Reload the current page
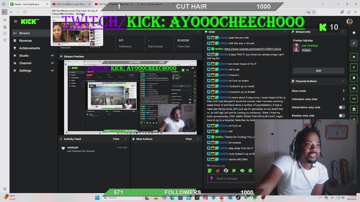360x202 pixels. click(x=25, y=12)
